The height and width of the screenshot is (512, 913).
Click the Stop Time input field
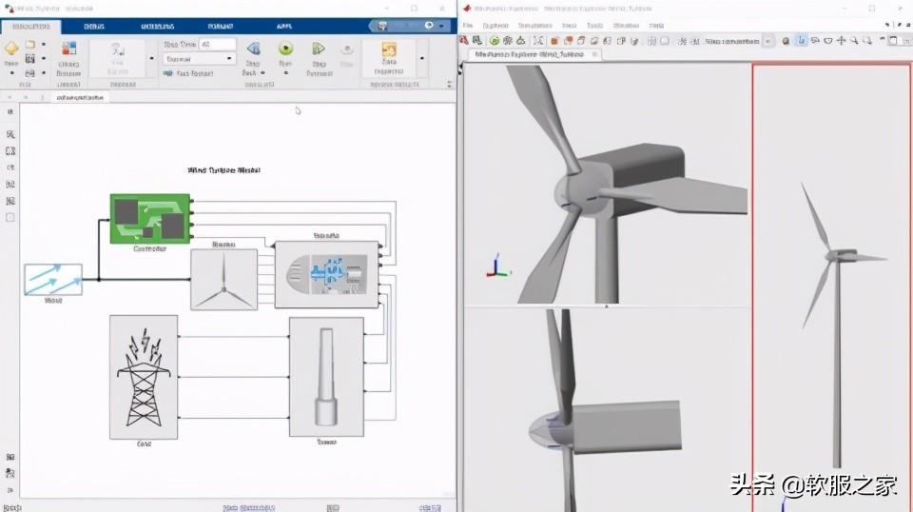[218, 44]
